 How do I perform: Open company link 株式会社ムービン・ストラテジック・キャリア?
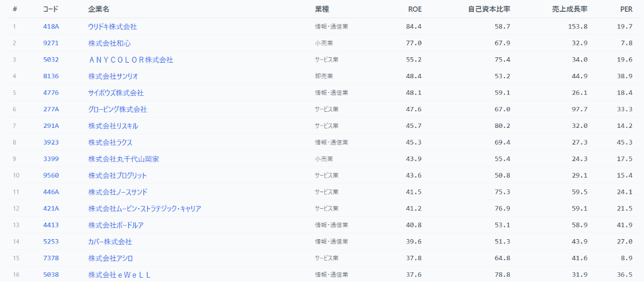point(145,209)
